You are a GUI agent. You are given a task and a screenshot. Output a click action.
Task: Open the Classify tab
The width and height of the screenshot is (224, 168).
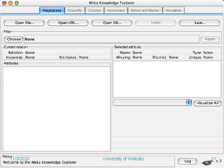pos(75,11)
